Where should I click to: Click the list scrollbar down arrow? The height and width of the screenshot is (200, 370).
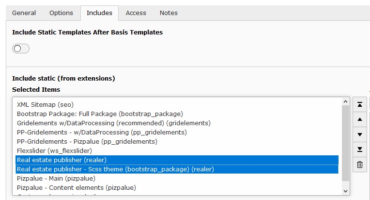click(x=345, y=191)
